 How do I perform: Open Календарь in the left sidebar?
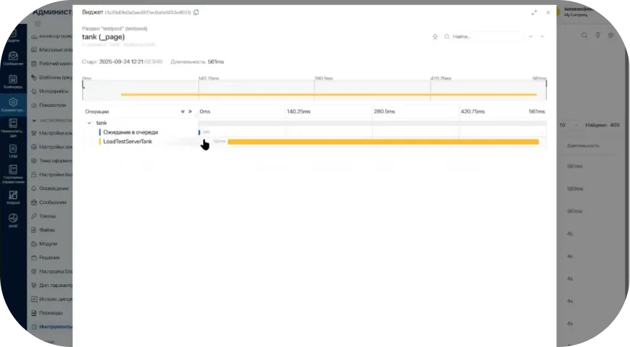click(x=13, y=82)
